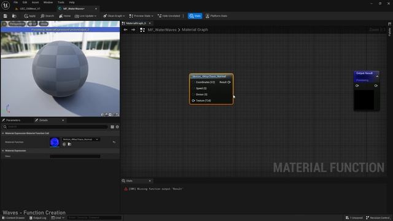Select the MaterialGraph_0 tab
Image resolution: width=393 pixels, height=221 pixels.
(x=136, y=23)
